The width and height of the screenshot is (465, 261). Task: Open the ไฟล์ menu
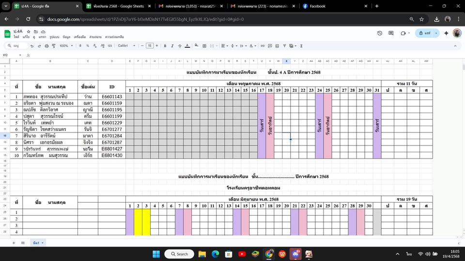coord(16,37)
